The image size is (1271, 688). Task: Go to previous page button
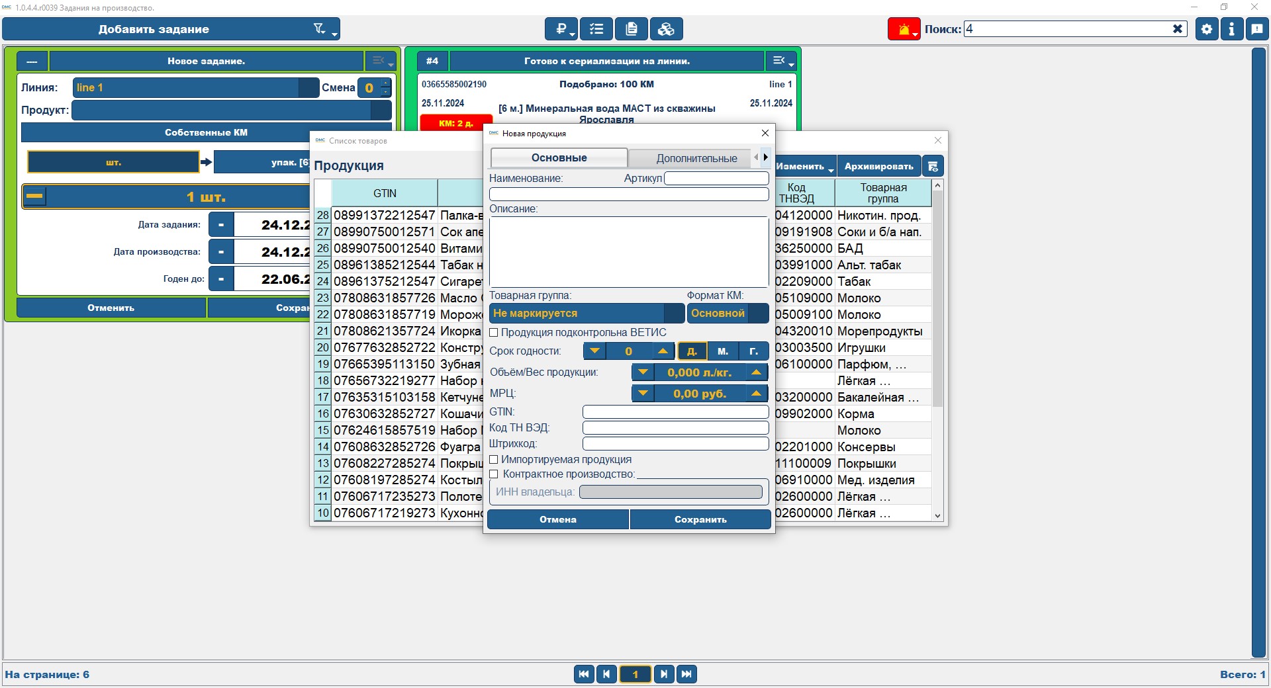[606, 674]
